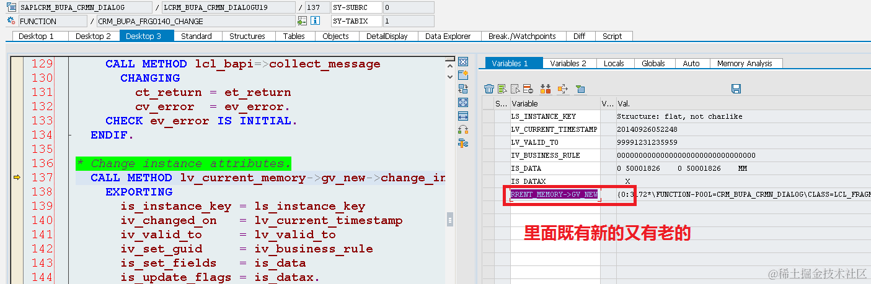Click the line number field showing 137
This screenshot has width=871, height=284.
(x=317, y=7)
